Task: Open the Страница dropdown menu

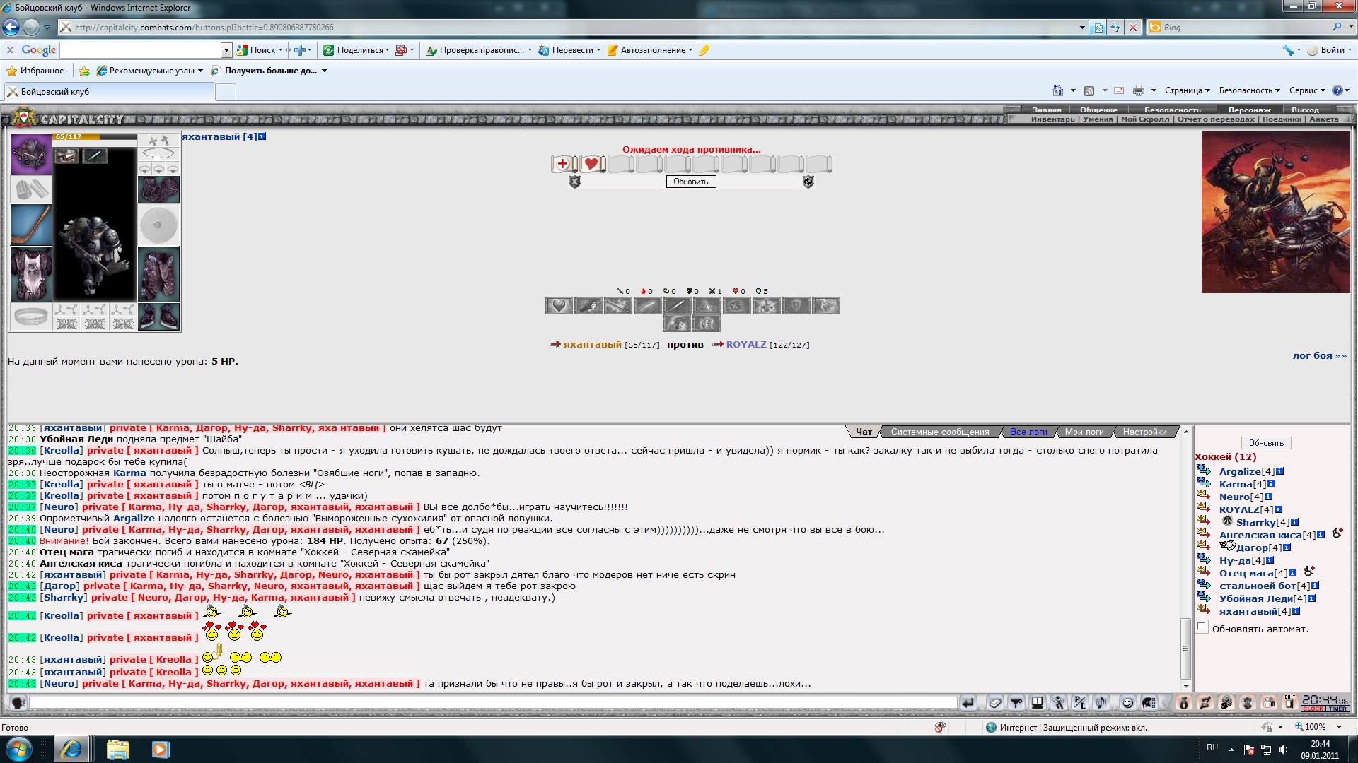Action: pyautogui.click(x=1188, y=90)
